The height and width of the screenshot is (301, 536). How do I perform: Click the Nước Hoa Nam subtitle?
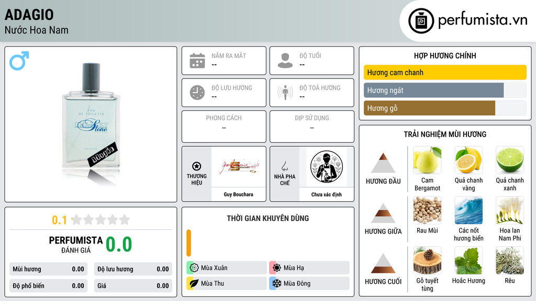(36, 30)
